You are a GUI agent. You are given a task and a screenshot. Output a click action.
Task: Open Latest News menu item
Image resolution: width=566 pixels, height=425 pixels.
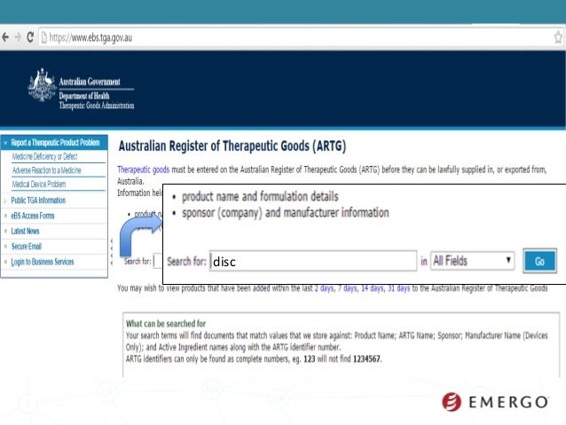25,231
